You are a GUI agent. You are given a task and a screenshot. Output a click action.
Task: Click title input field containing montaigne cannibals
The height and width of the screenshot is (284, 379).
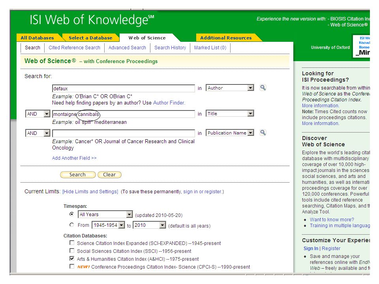point(124,114)
